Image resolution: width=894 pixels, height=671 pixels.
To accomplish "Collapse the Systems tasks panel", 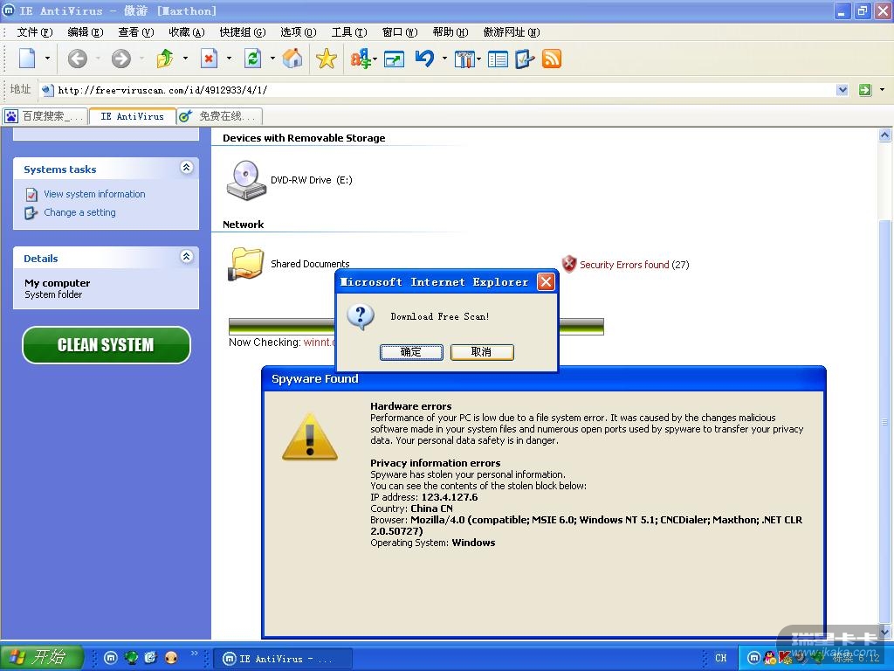I will point(187,167).
